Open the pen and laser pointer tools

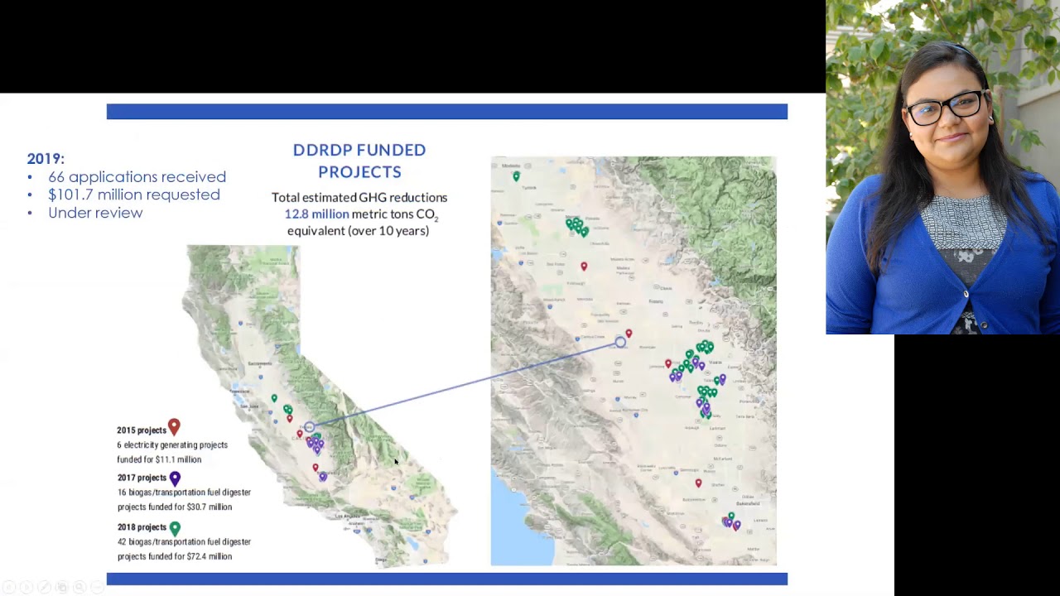tap(44, 587)
